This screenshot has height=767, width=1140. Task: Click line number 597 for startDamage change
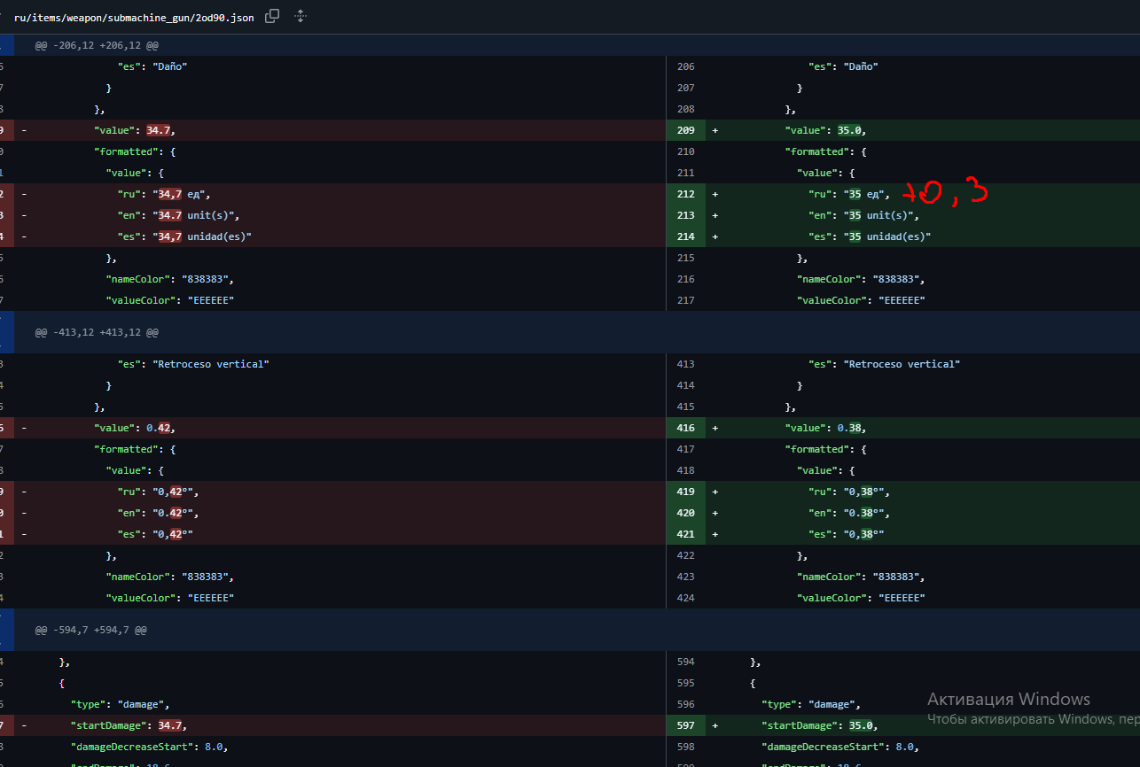coord(685,725)
